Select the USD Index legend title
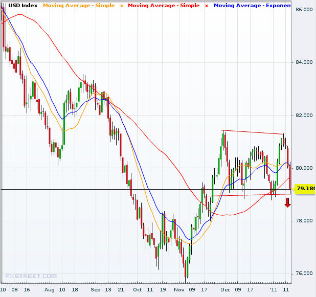316x297 pixels. 23,6
